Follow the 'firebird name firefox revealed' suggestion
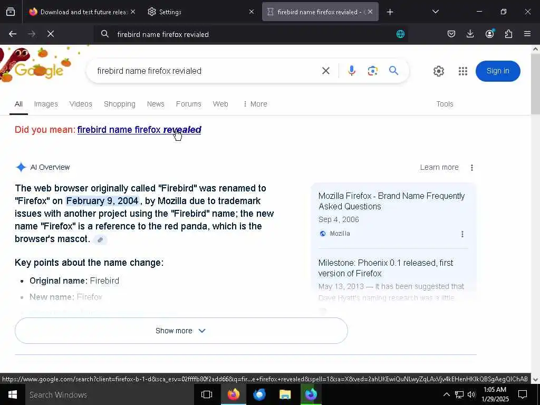The width and height of the screenshot is (540, 405). click(x=139, y=130)
